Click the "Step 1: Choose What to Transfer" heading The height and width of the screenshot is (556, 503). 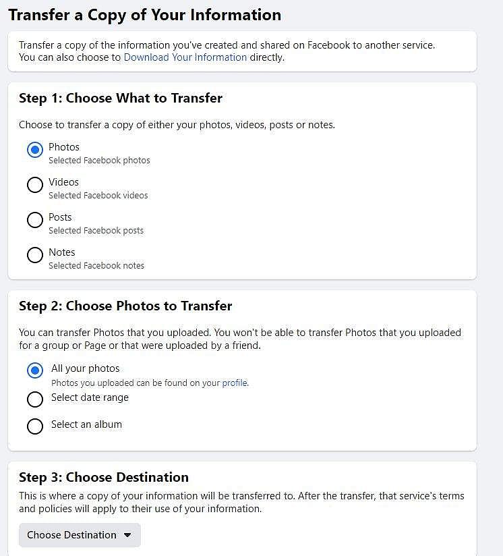121,99
